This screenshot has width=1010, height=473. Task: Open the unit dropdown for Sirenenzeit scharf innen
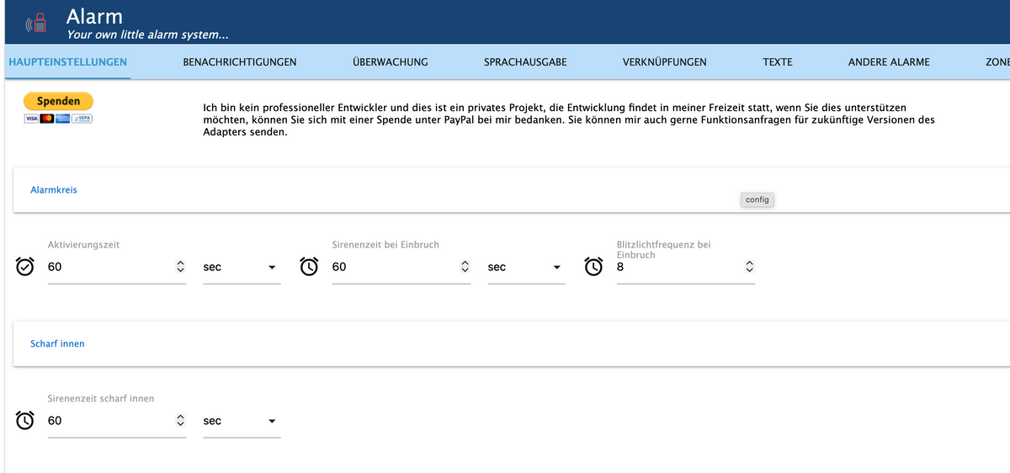241,421
